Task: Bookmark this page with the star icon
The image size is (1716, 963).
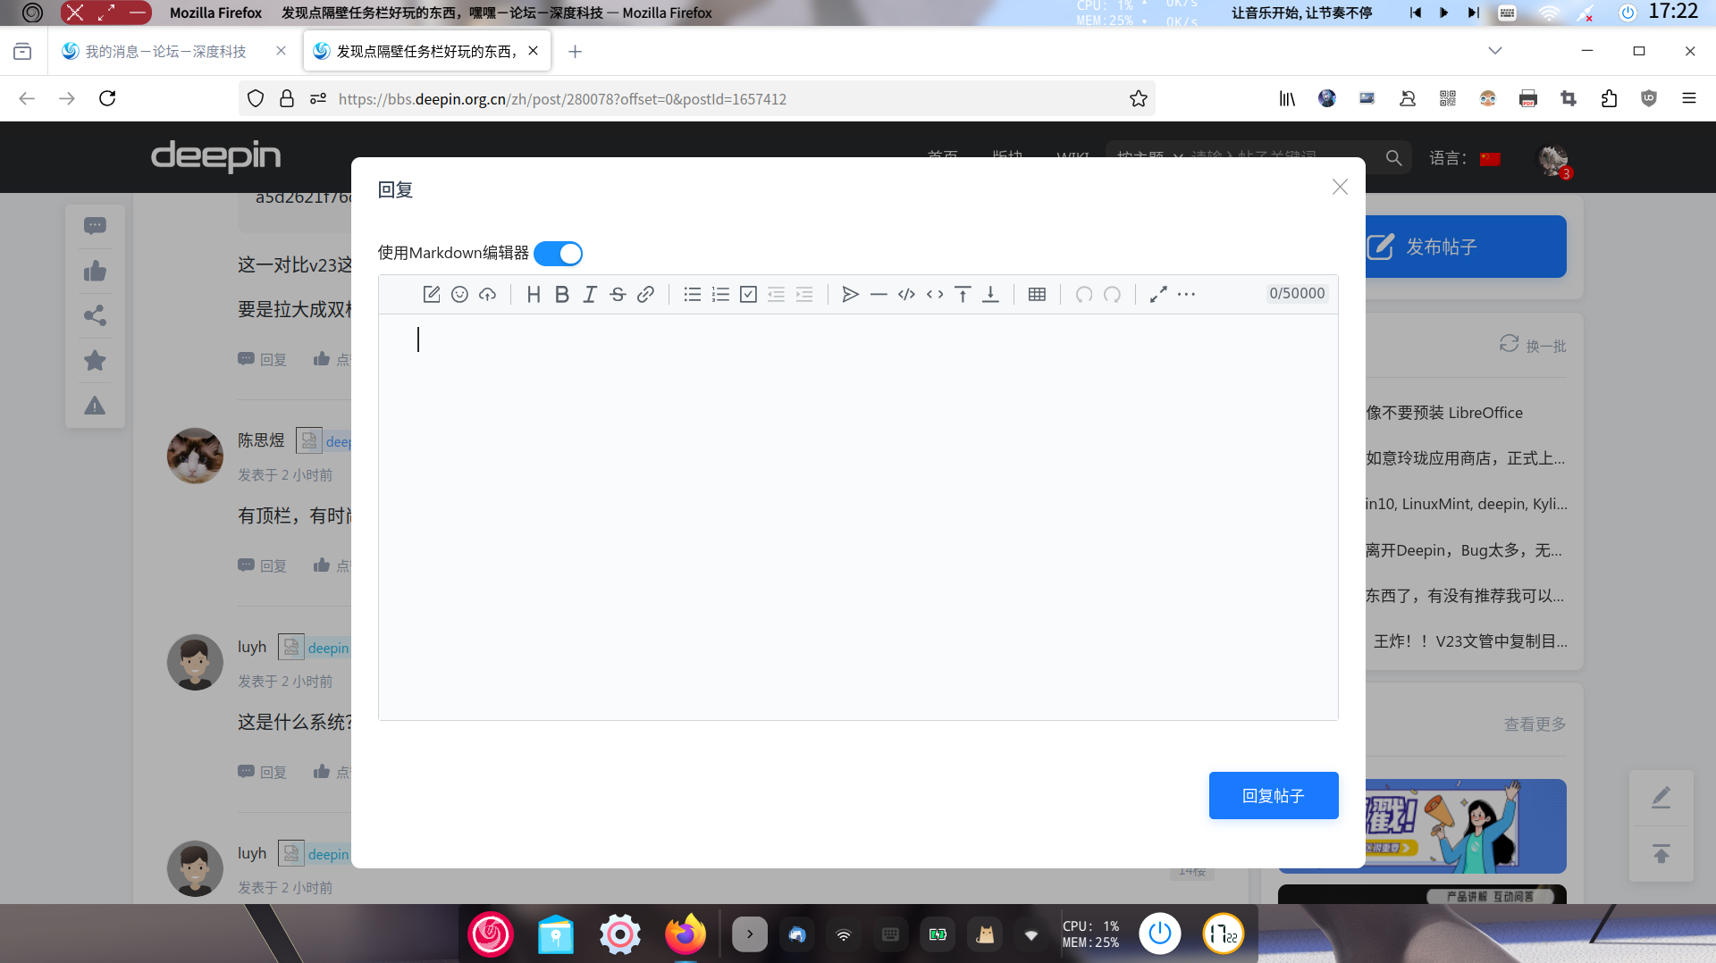Action: tap(1138, 99)
